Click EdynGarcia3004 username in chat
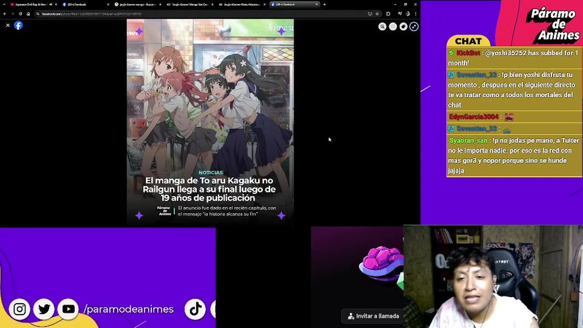Screen dimensions: 583x328 click(474, 117)
